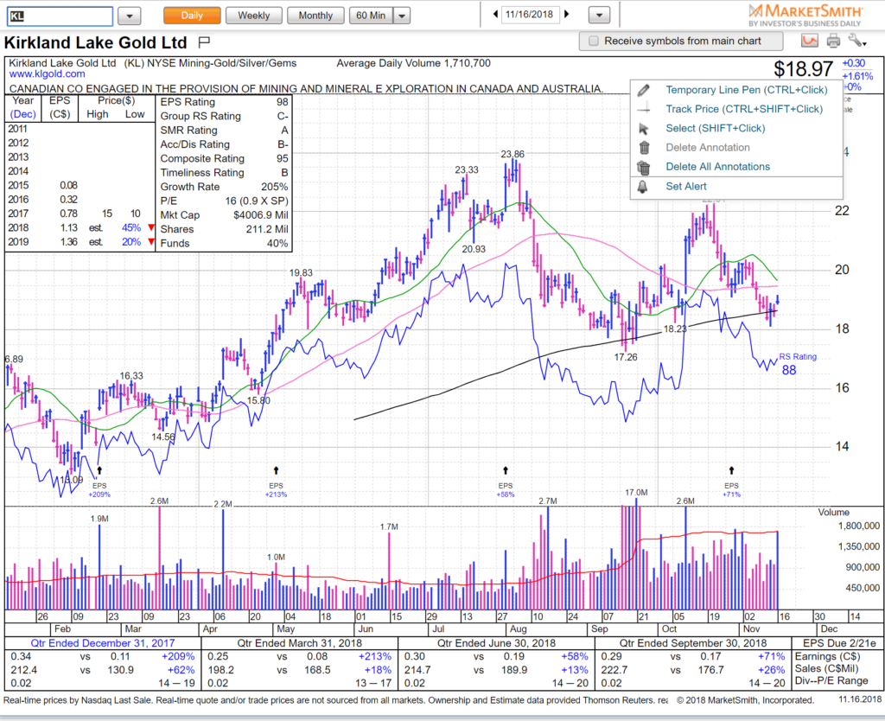This screenshot has width=885, height=721.
Task: Choose Select (SHIFT+Click) menu entry
Action: [x=736, y=128]
